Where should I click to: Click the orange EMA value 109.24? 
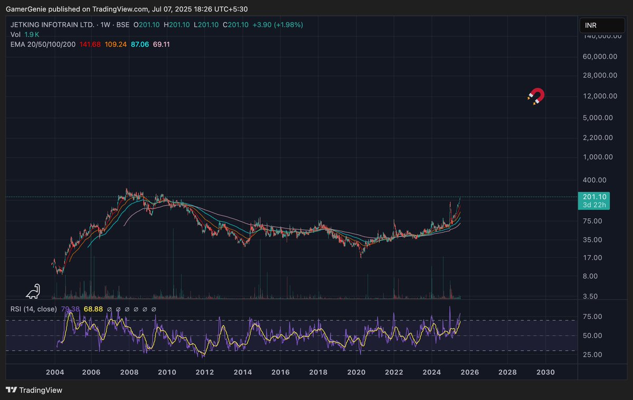click(x=116, y=44)
